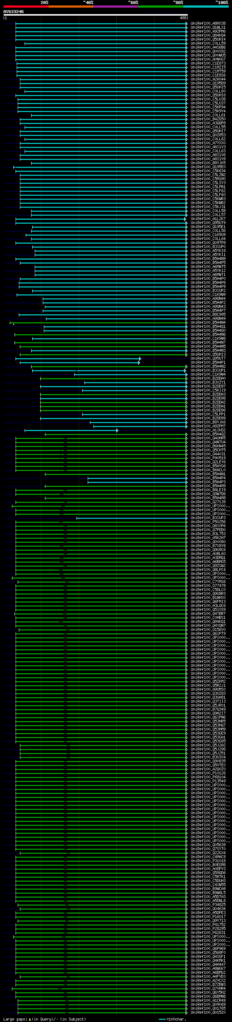Click the red 20% identity legend segment
The width and height of the screenshot is (232, 1022).
(x=26, y=7)
